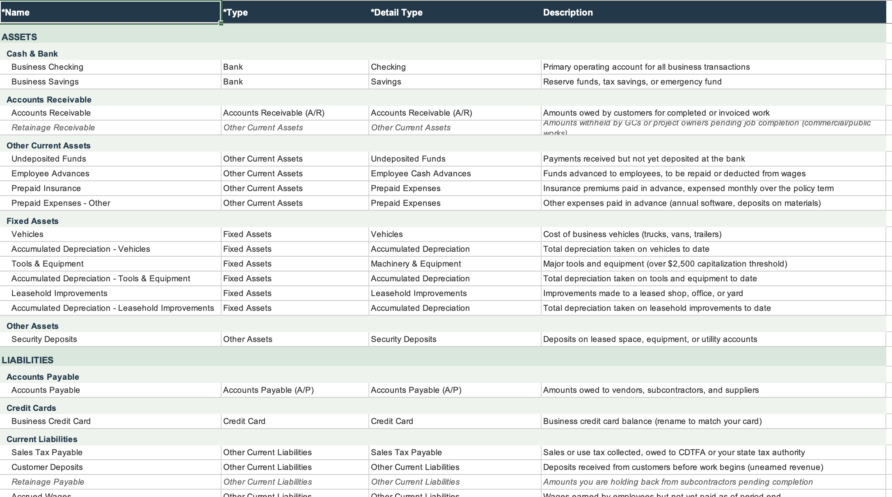The width and height of the screenshot is (892, 497).
Task: Click the Retainage Payable name cell
Action: coord(110,482)
